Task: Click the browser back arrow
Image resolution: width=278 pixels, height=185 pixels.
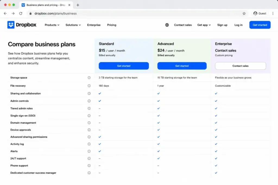Action: [x=5, y=14]
